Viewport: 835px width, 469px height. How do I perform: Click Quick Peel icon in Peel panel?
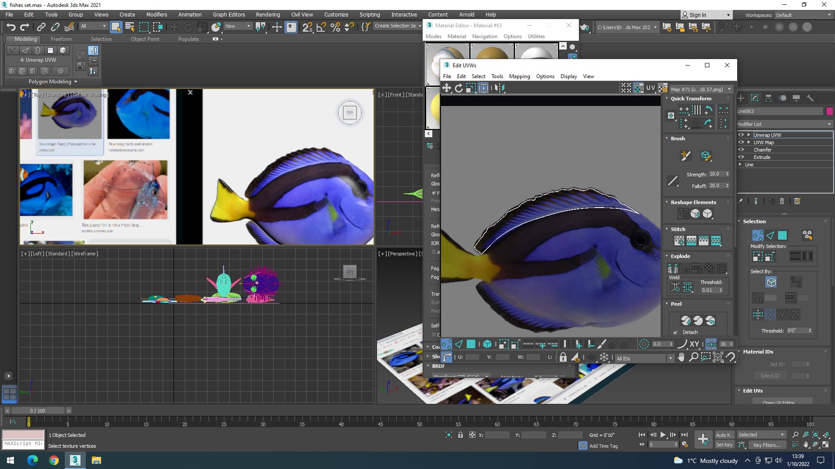(x=686, y=320)
